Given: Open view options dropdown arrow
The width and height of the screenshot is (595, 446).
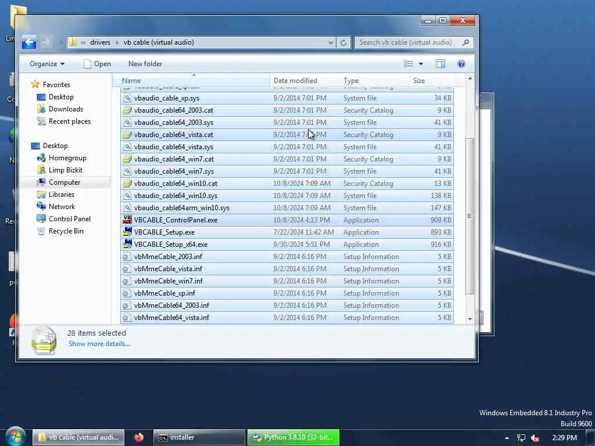Looking at the screenshot, I should click(x=421, y=64).
